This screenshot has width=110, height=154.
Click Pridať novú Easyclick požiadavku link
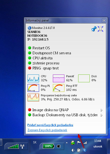tap(50, 125)
